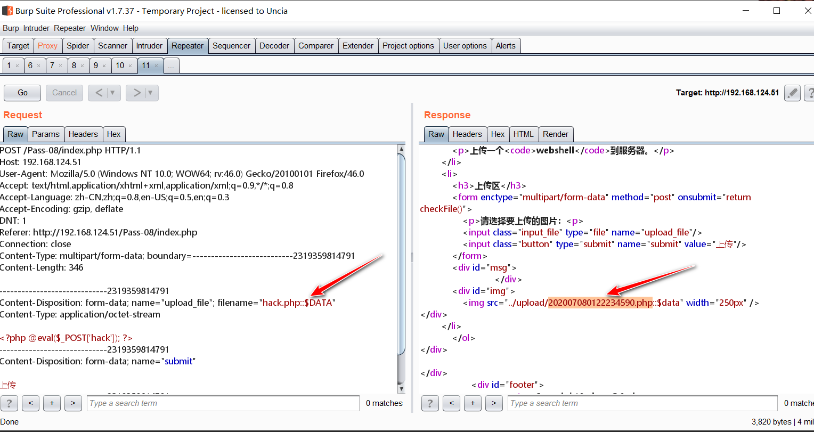Open the Alerts tab
The width and height of the screenshot is (814, 432).
(506, 46)
